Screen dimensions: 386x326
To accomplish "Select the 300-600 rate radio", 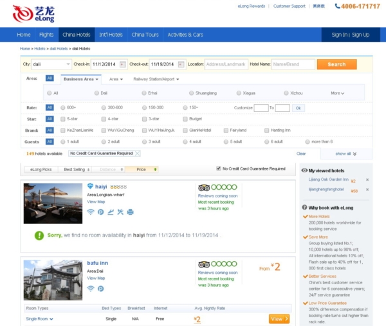I will pyautogui.click(x=104, y=107).
